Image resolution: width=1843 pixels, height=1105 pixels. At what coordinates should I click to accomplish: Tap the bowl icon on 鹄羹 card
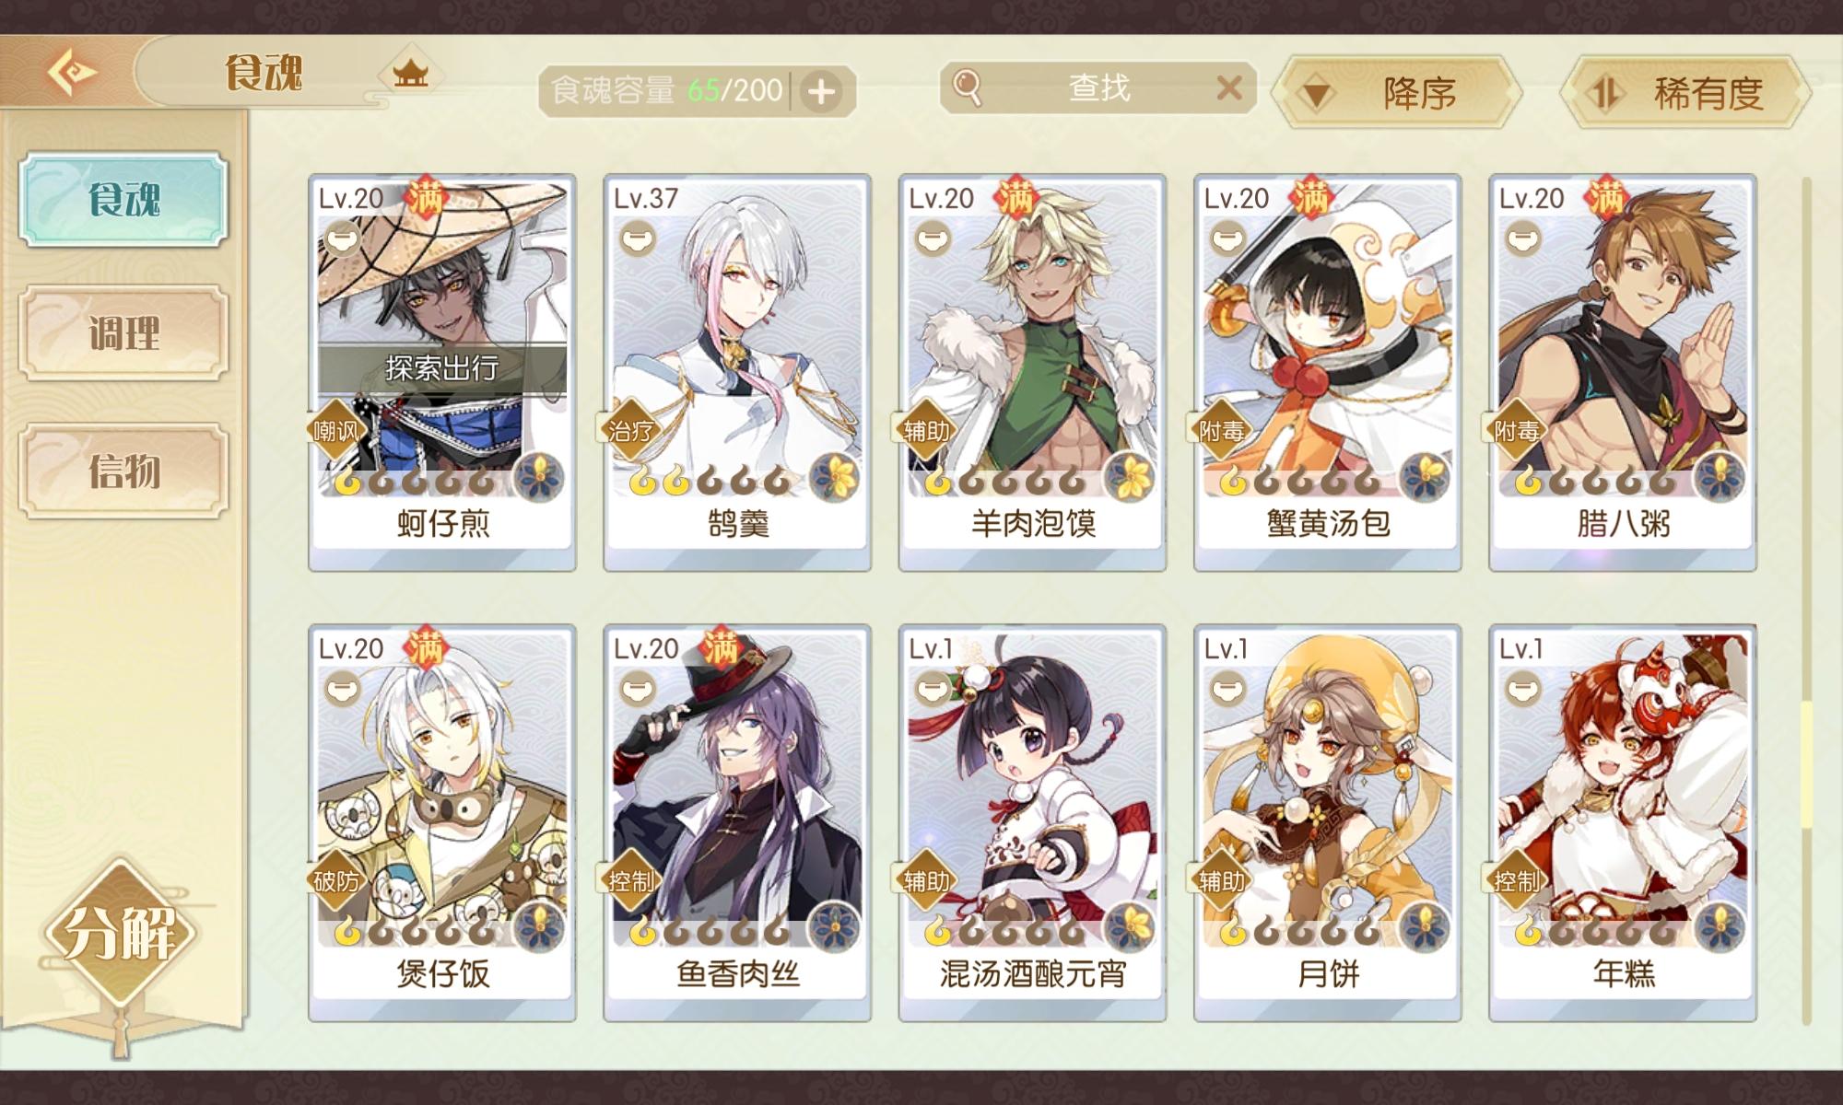[x=637, y=240]
